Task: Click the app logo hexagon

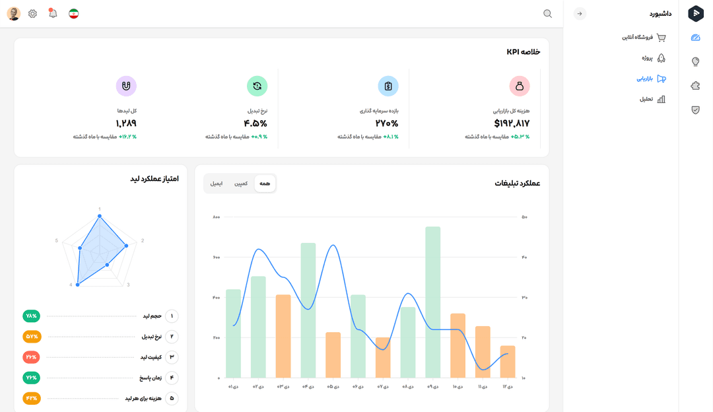Action: [696, 14]
